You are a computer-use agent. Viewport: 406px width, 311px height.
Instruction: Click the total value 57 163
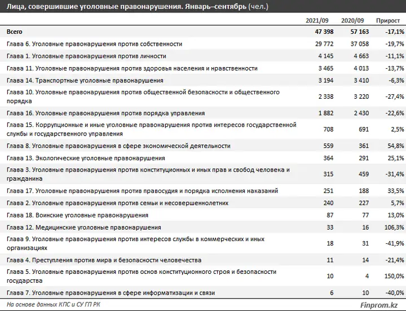click(360, 32)
